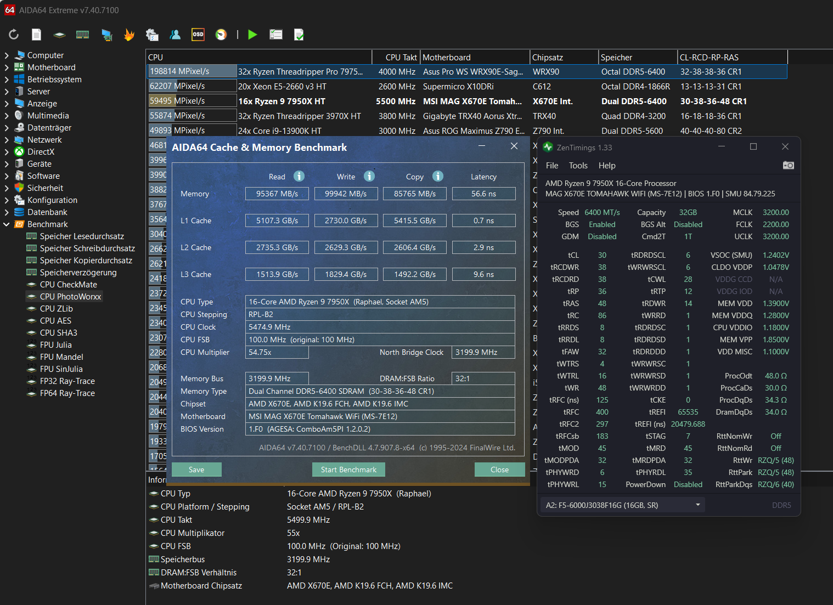
Task: Launch the flame System Stability Test icon
Action: [x=129, y=35]
